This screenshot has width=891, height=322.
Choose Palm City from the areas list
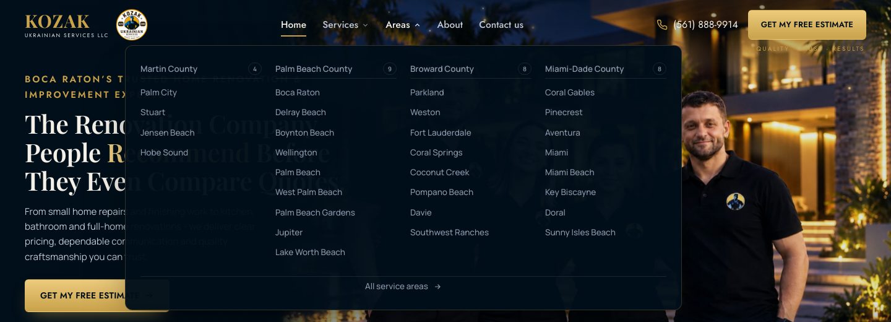[158, 92]
